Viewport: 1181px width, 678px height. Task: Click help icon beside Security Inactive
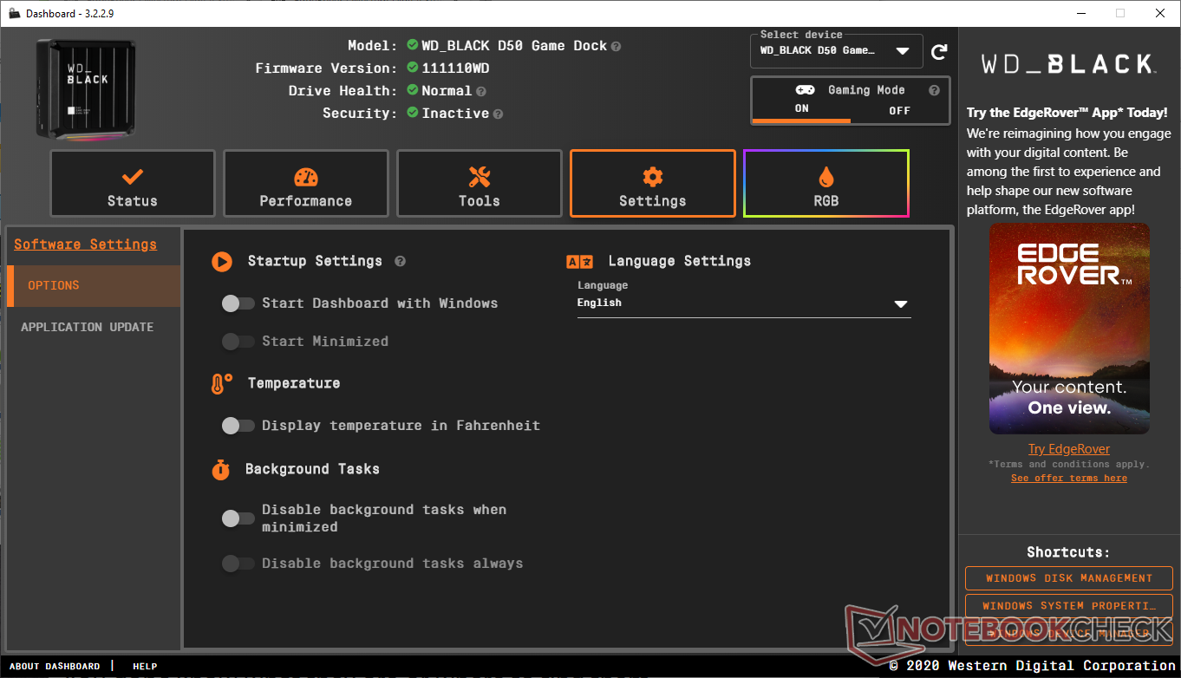[x=498, y=114]
